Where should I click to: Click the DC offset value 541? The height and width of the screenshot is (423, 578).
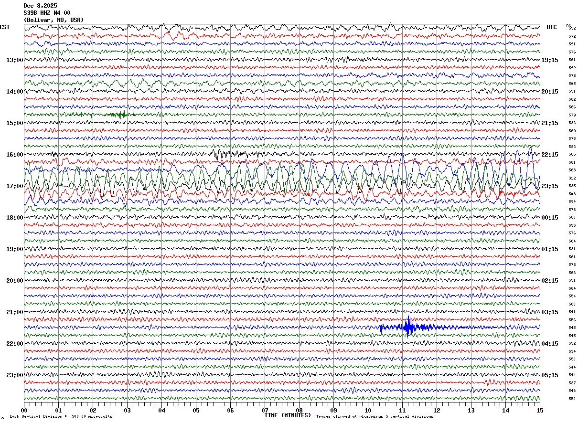(572, 312)
